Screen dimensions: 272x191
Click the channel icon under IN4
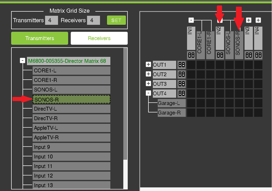pyautogui.click(x=258, y=55)
